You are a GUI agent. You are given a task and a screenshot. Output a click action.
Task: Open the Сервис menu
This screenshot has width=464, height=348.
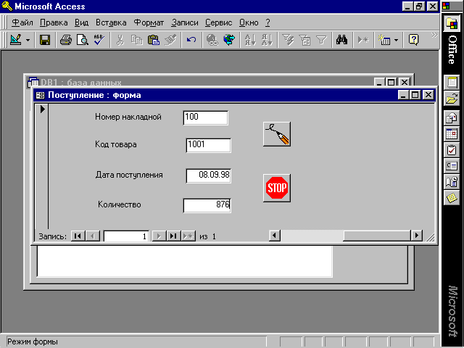(x=219, y=22)
